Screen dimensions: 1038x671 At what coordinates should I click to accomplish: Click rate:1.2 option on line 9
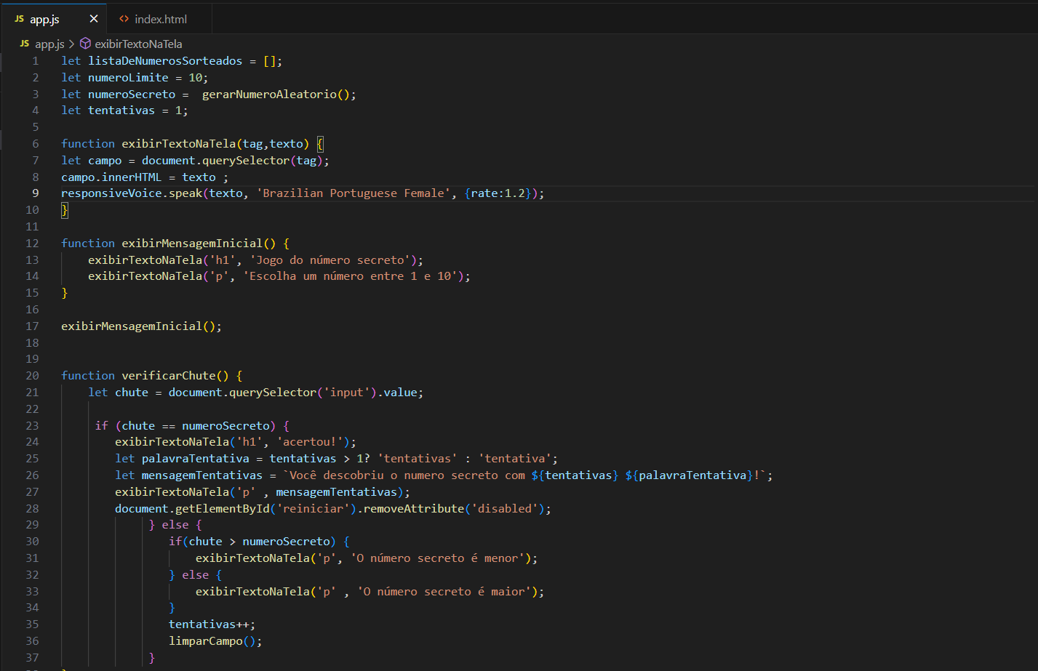click(498, 193)
